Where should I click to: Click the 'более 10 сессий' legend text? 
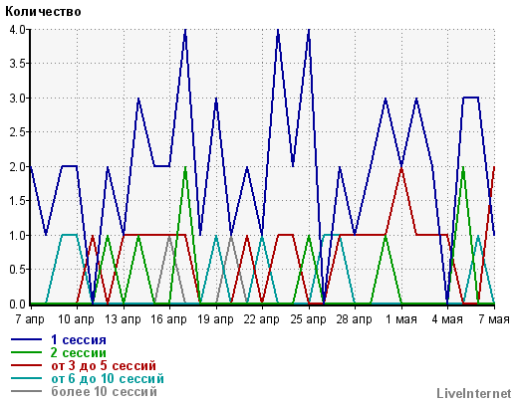point(104,391)
